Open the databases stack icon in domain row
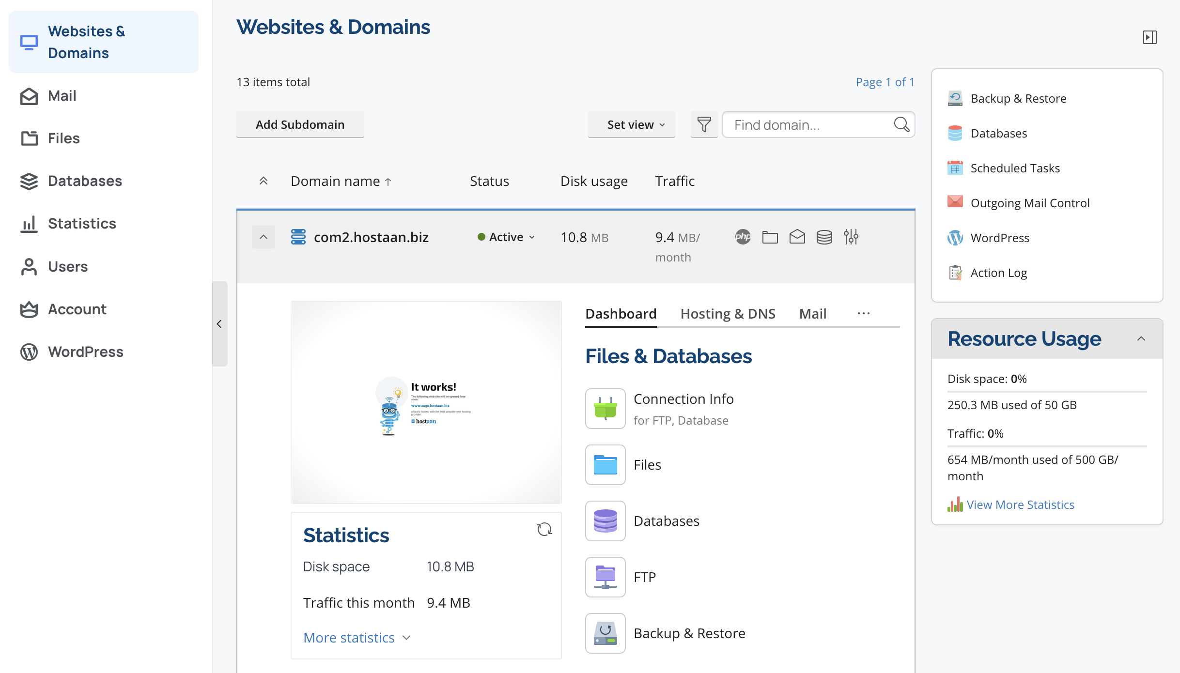The image size is (1180, 673). tap(824, 237)
